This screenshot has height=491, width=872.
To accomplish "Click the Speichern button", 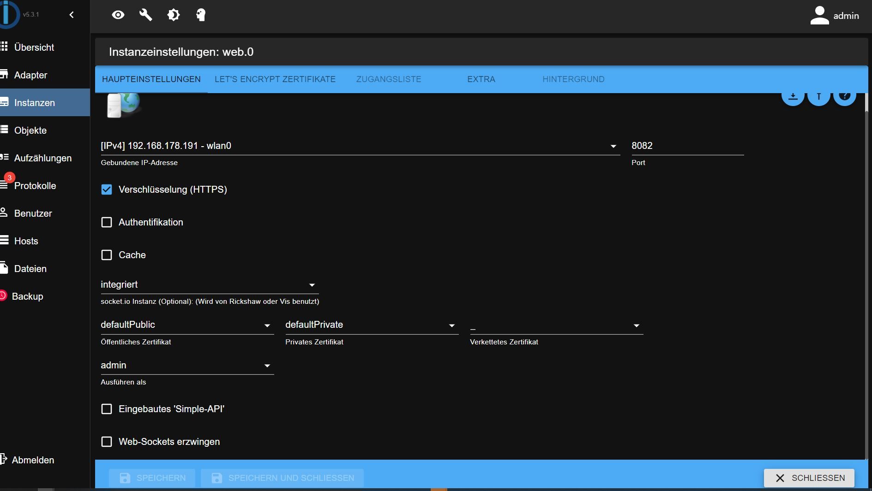I will (152, 478).
